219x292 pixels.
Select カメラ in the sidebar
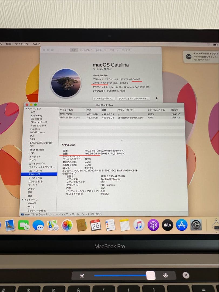pyautogui.click(x=32, y=160)
